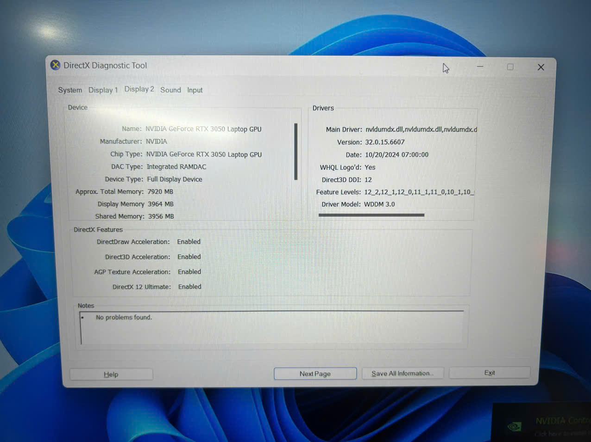The image size is (591, 442).
Task: Minimize the DirectX Diagnostic Tool window
Action: (x=480, y=67)
